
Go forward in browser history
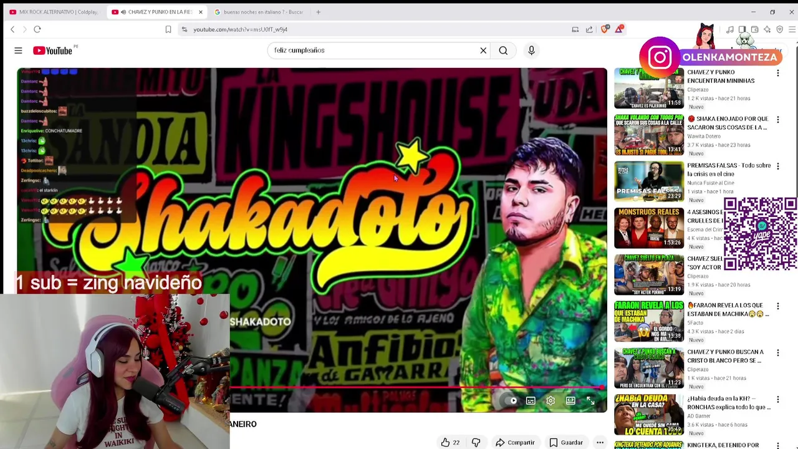(x=25, y=29)
